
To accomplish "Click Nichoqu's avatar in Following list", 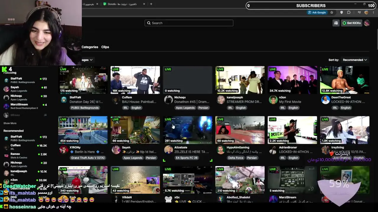I will tap(6, 97).
